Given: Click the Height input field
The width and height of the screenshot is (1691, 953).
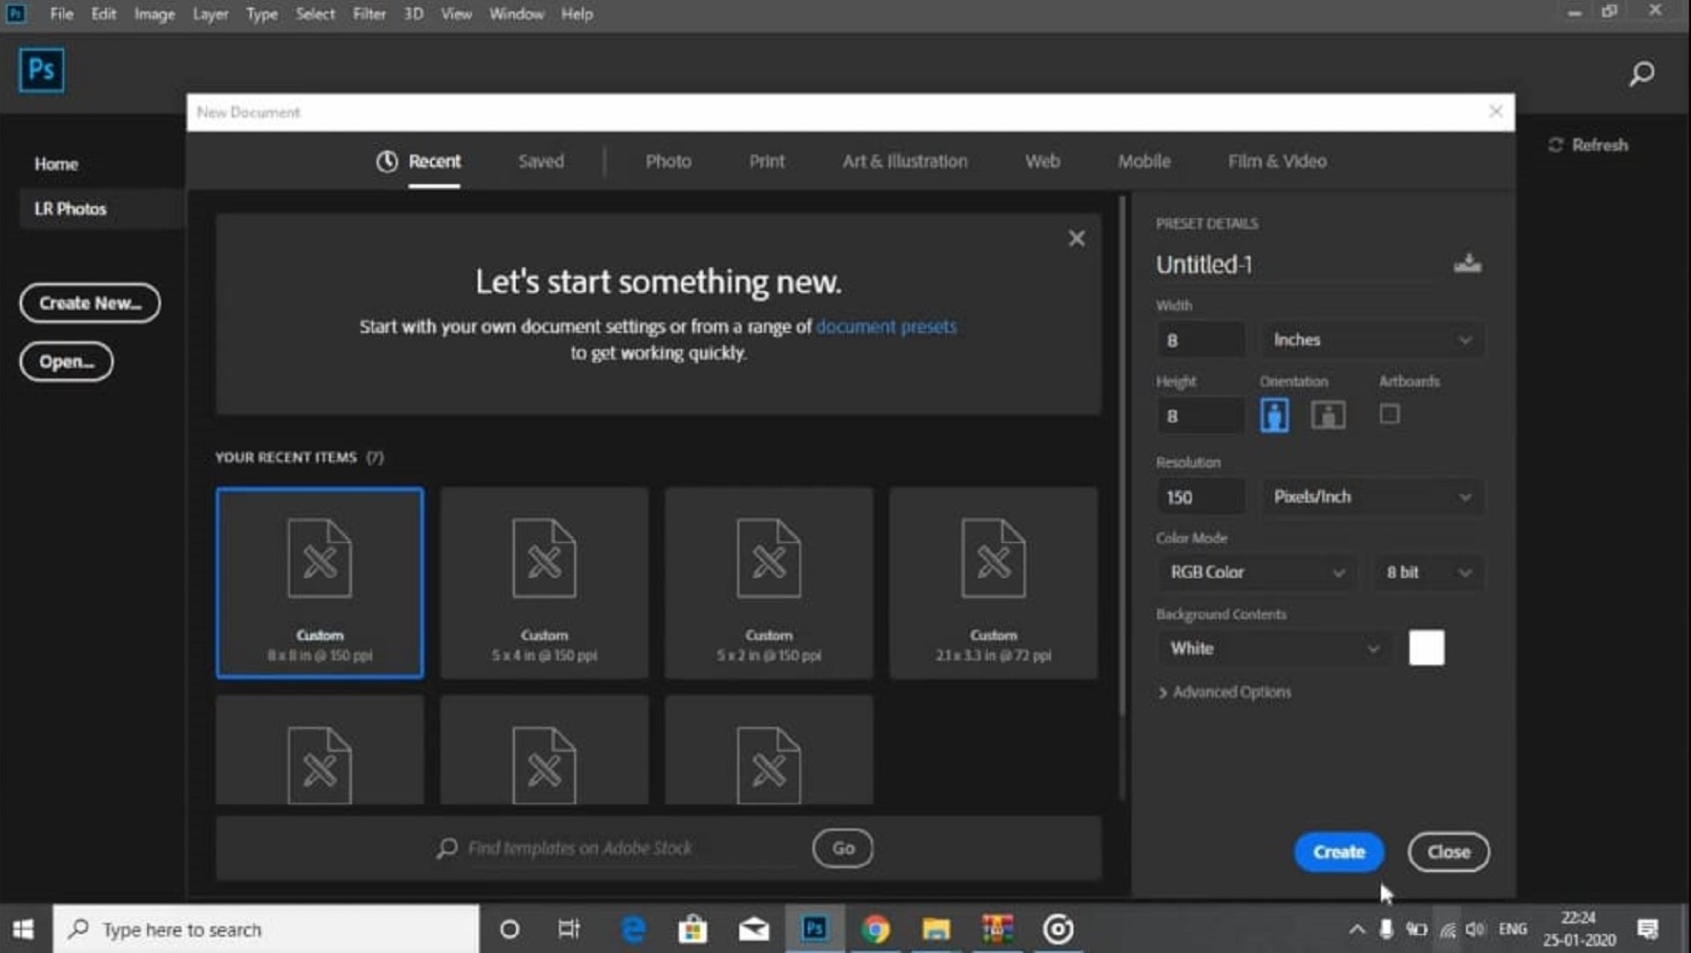Looking at the screenshot, I should pyautogui.click(x=1201, y=416).
